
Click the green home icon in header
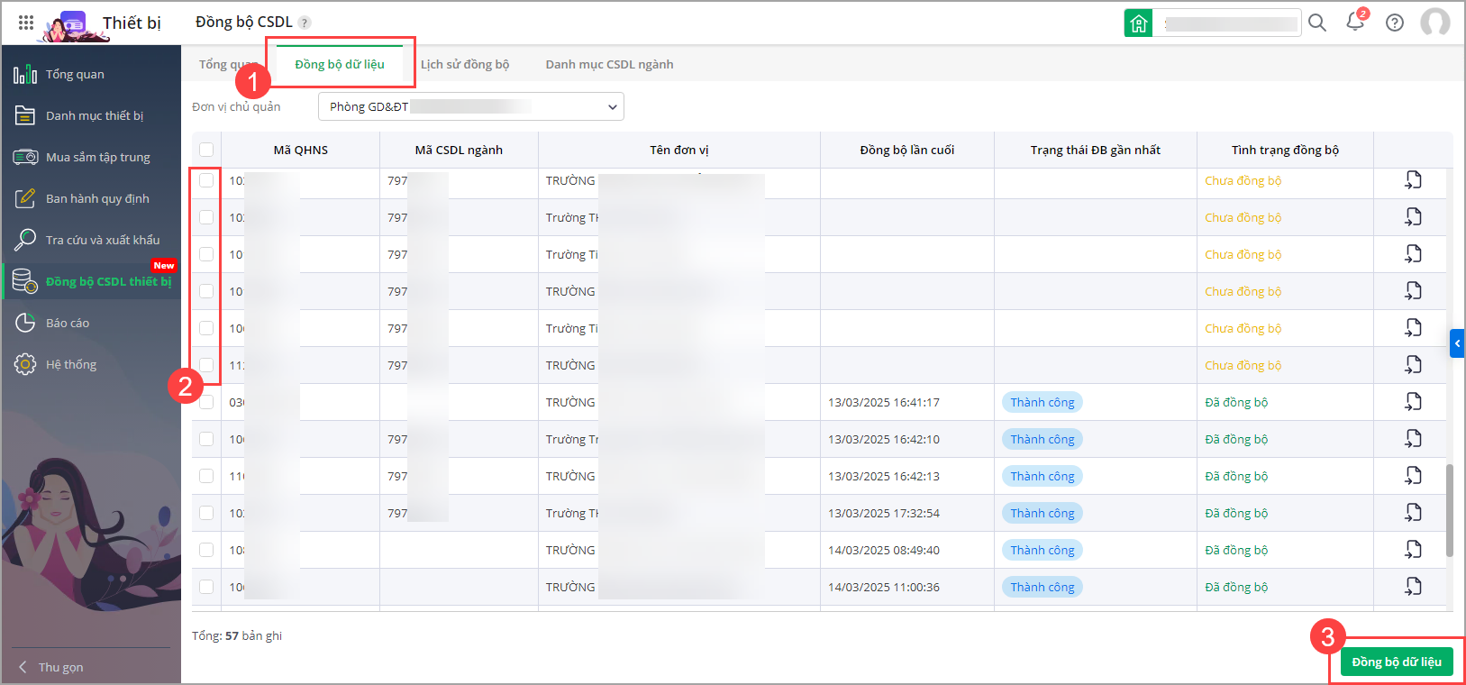click(x=1139, y=23)
